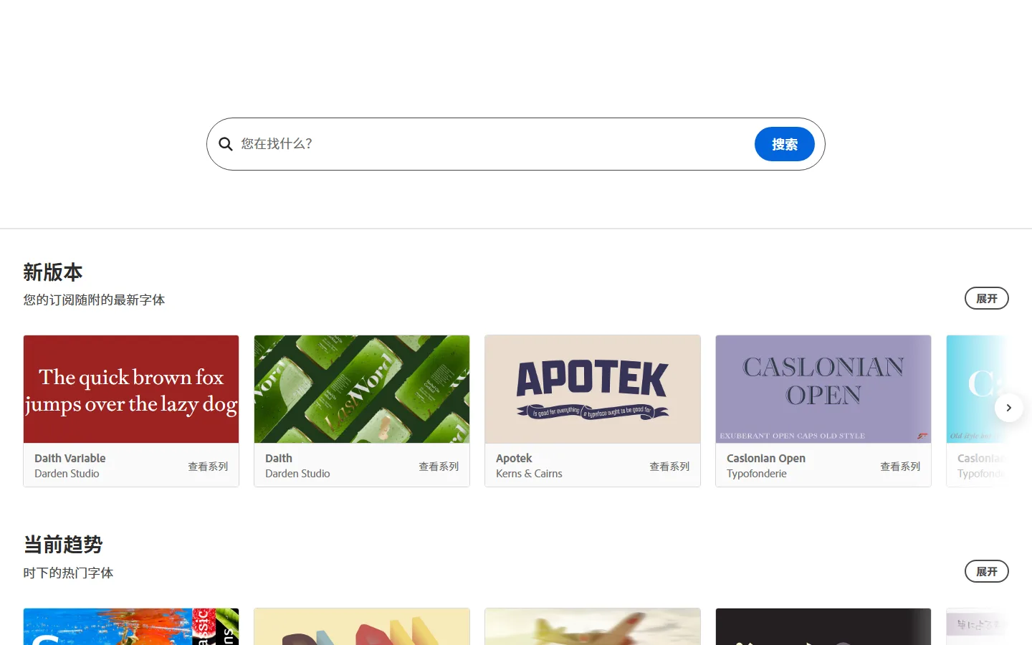Image resolution: width=1032 pixels, height=645 pixels.
Task: Click the Kerns & Cairns foundry name
Action: pyautogui.click(x=529, y=474)
